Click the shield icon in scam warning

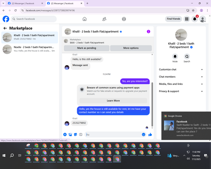click(82, 90)
